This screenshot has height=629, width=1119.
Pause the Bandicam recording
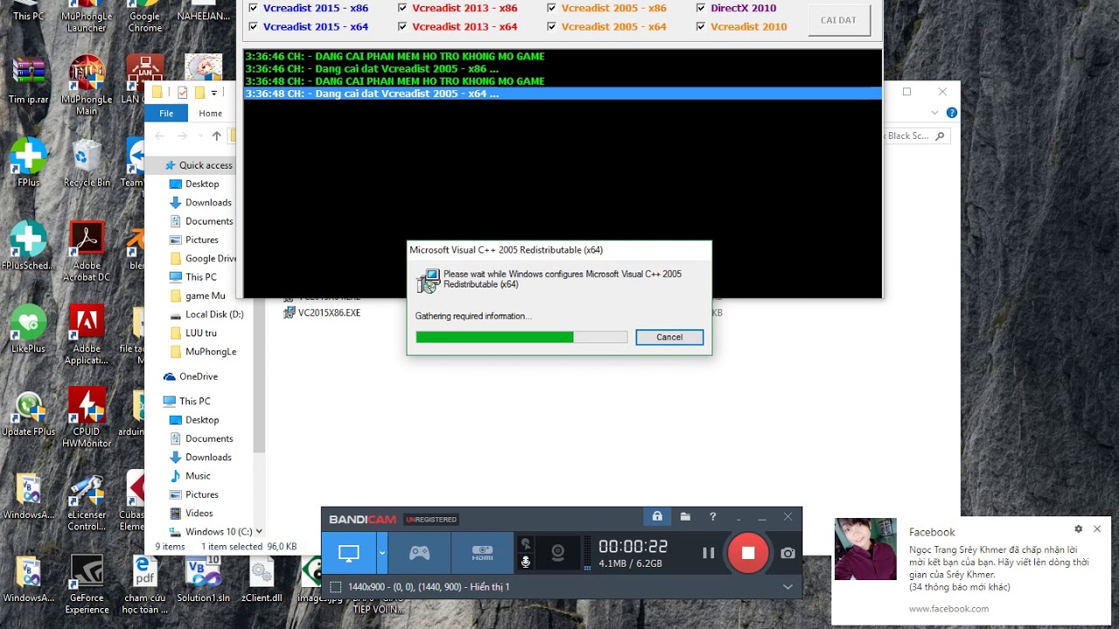(708, 553)
